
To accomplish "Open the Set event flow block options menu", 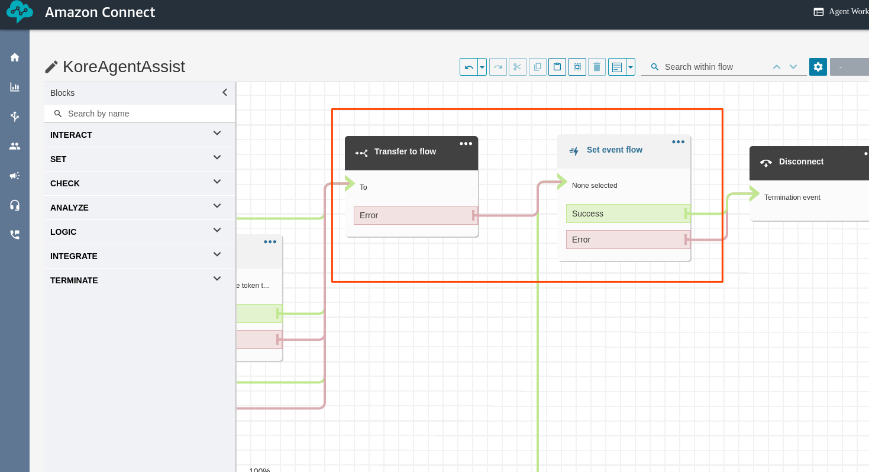I will 678,142.
